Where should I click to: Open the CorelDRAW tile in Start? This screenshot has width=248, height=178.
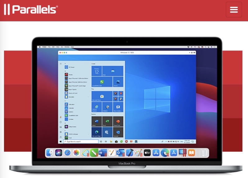coord(102,82)
